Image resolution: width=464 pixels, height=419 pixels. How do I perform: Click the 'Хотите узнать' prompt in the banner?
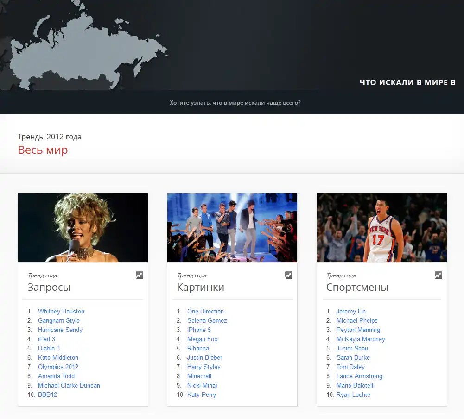coord(235,102)
